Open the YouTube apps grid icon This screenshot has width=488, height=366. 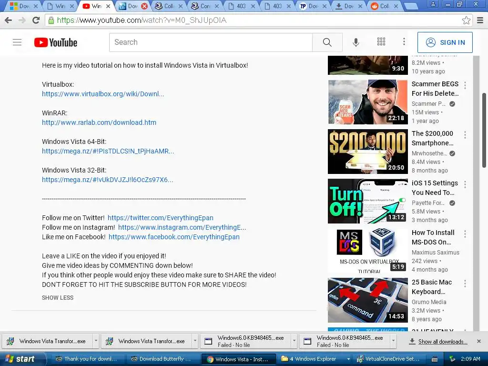click(381, 42)
